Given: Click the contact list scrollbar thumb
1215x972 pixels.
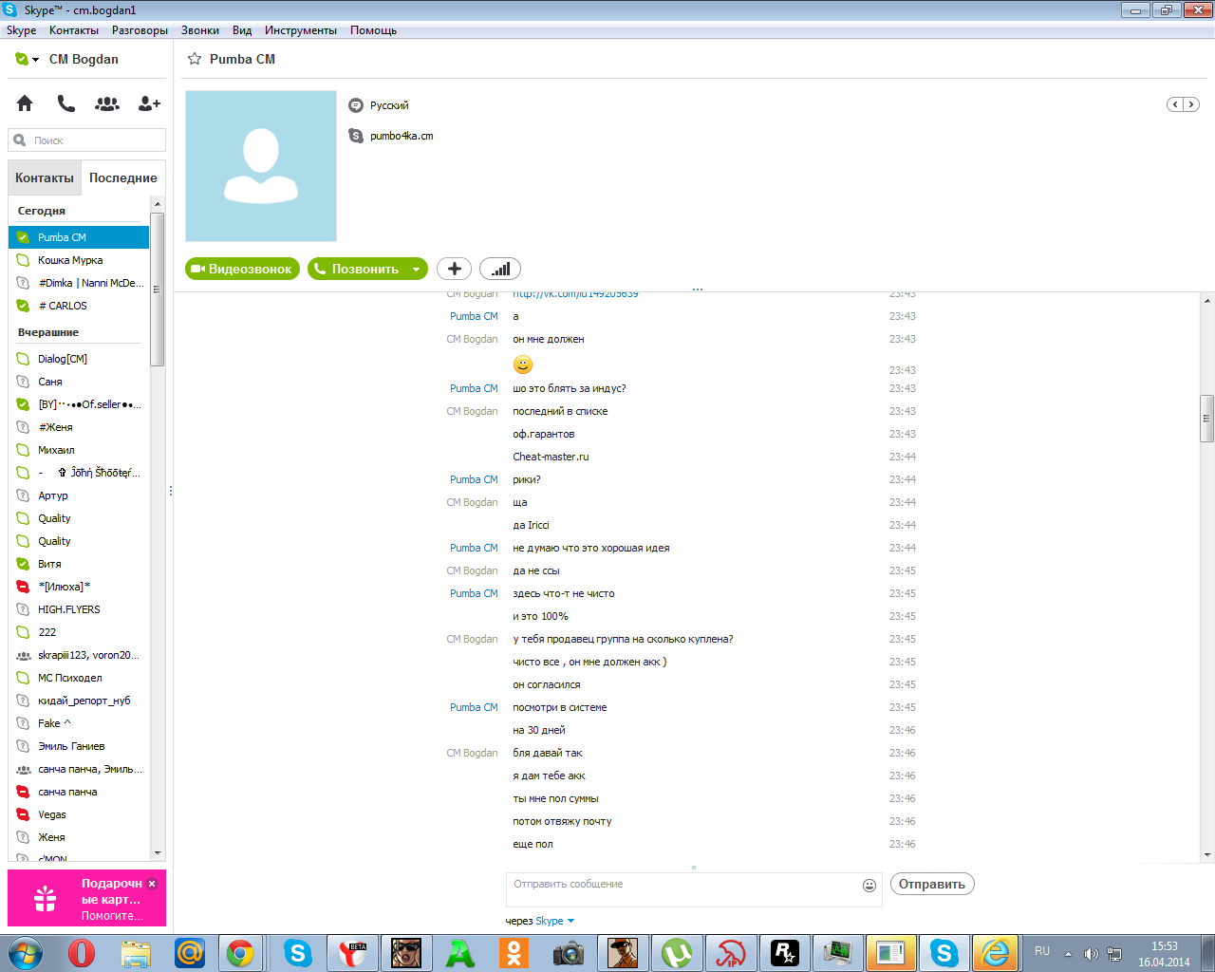Looking at the screenshot, I should click(158, 290).
